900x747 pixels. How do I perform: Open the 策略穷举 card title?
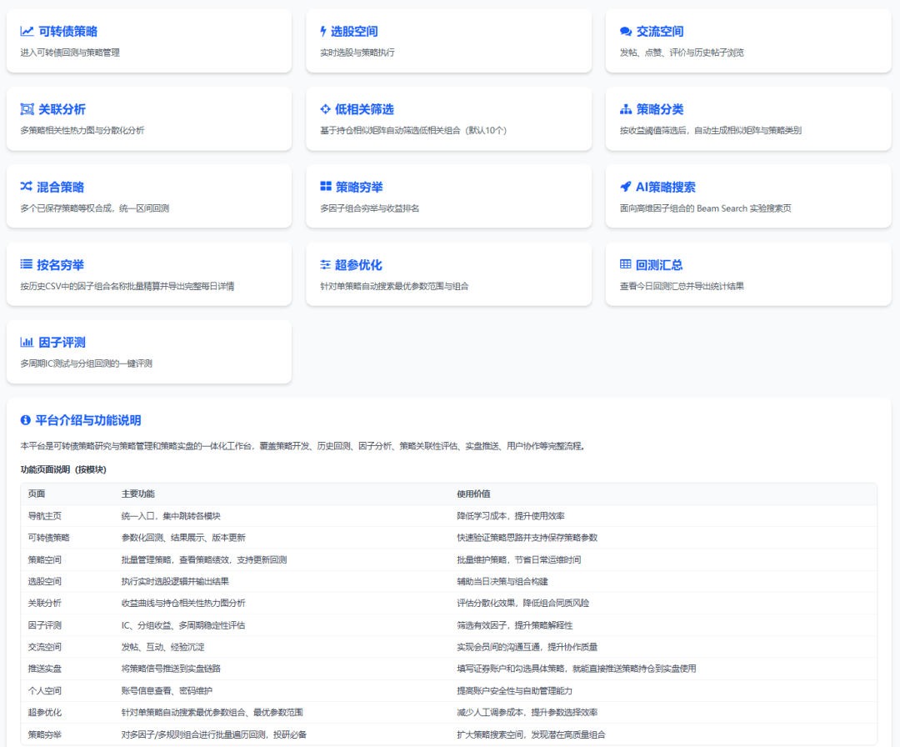coord(359,187)
